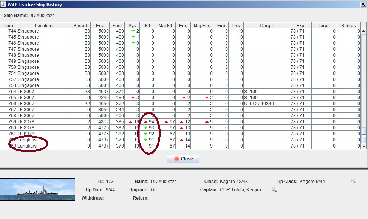Sort by the Exp column header
The width and height of the screenshot is (368, 219).
pos(300,25)
